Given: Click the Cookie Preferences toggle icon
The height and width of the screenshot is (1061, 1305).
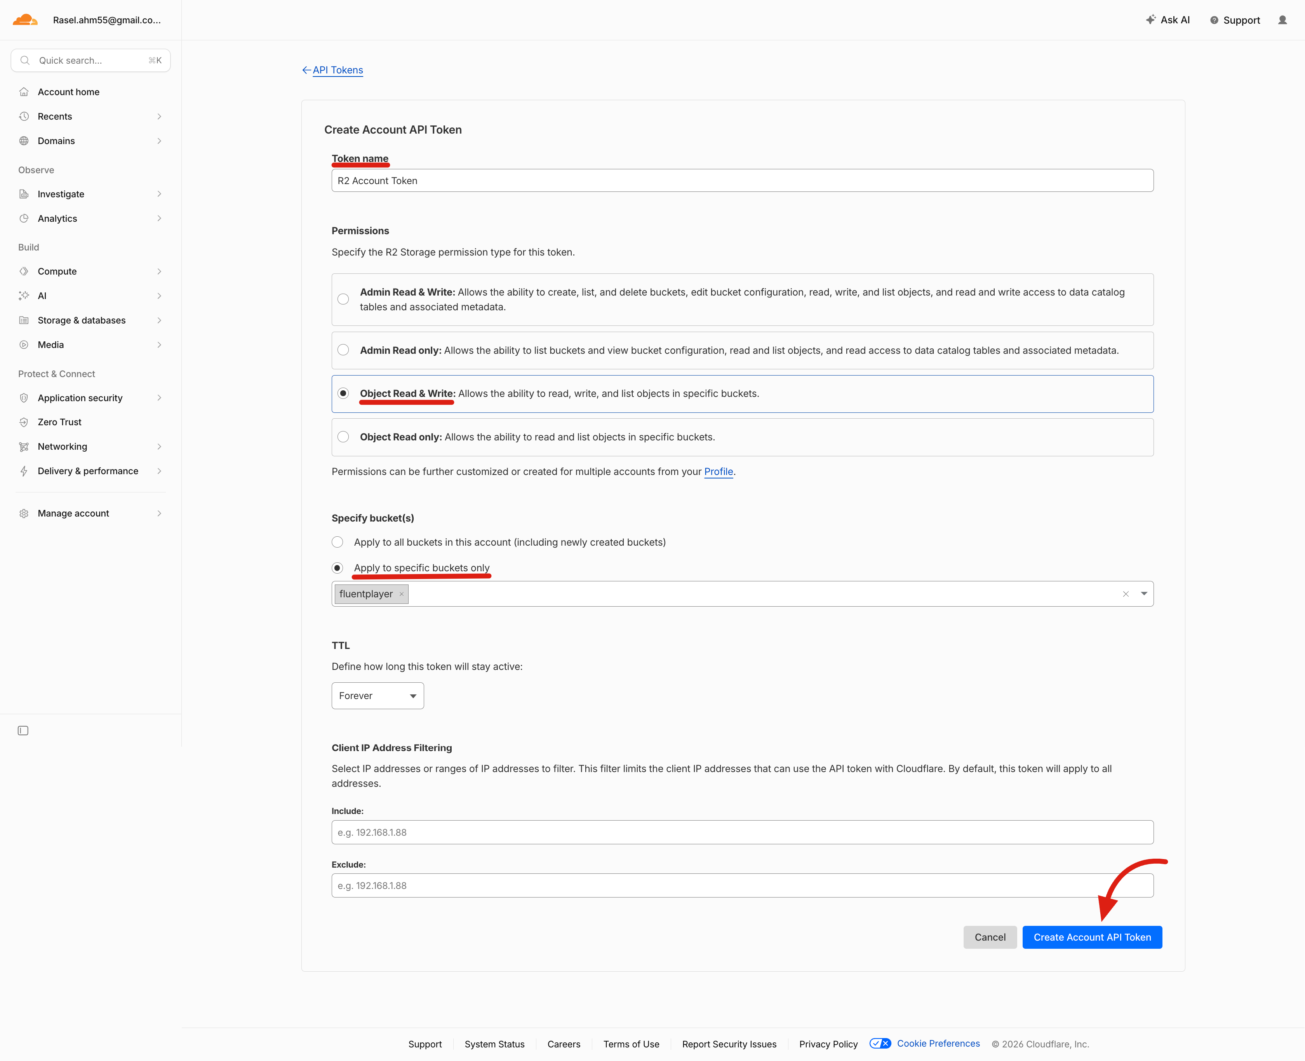Looking at the screenshot, I should (x=880, y=1043).
